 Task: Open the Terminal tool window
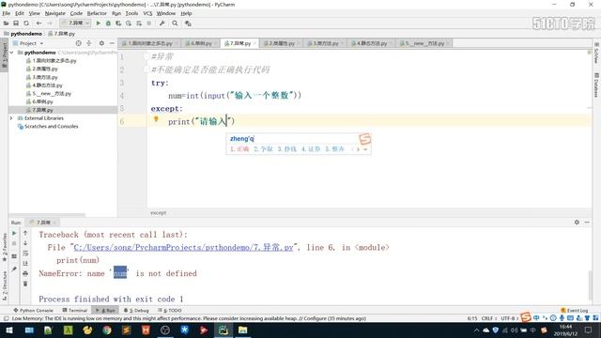[75, 311]
